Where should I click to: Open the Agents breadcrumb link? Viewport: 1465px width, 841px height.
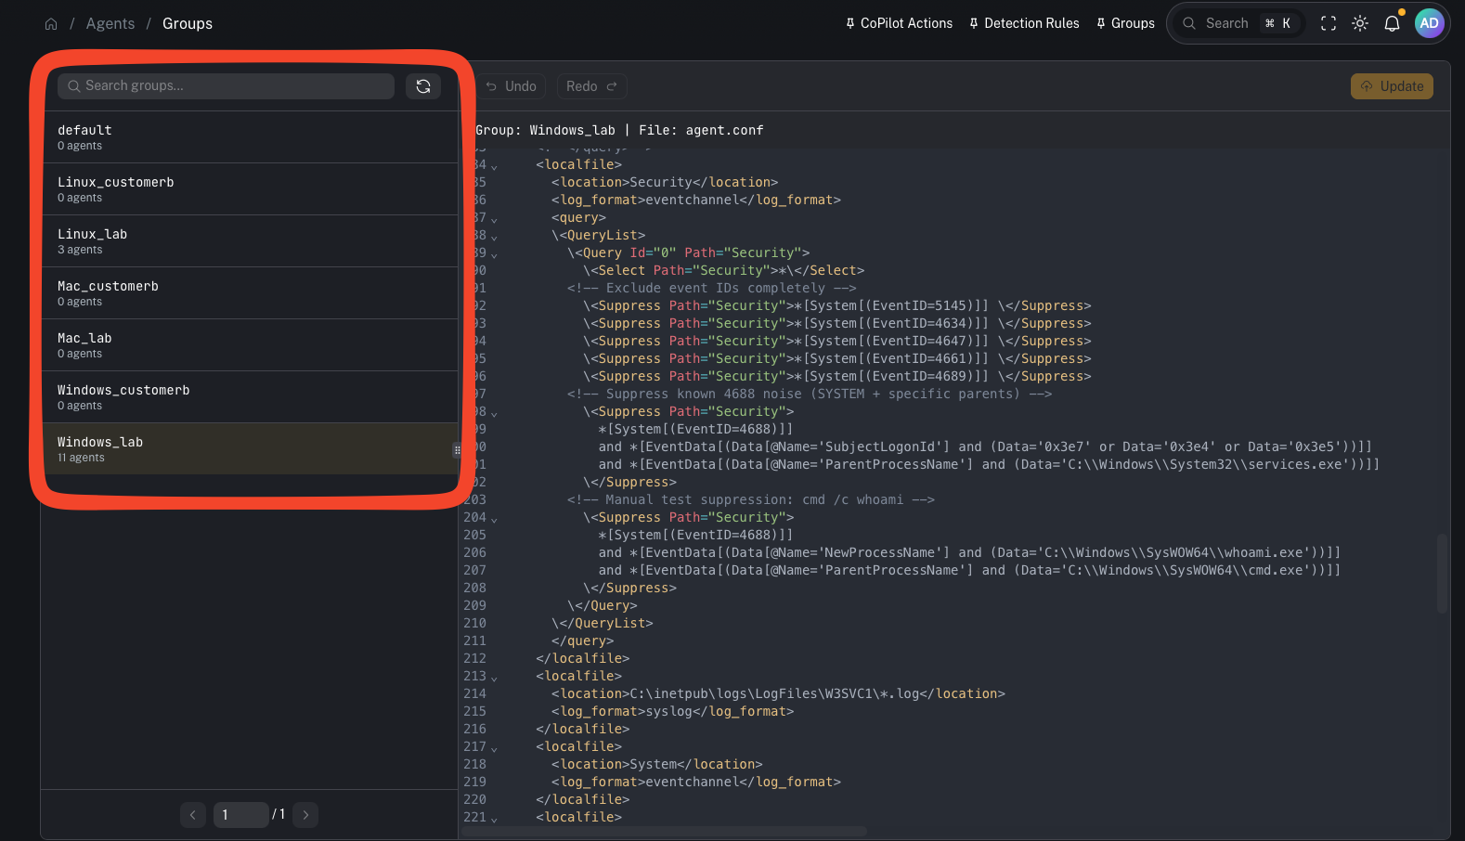110,23
